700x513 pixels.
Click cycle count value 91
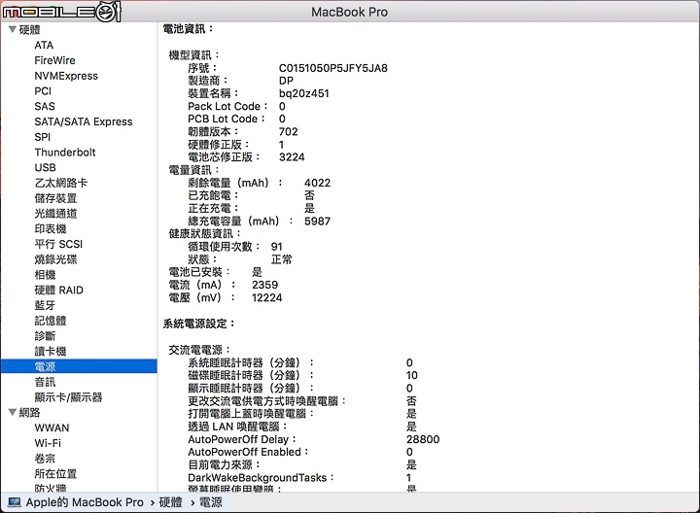tap(277, 247)
